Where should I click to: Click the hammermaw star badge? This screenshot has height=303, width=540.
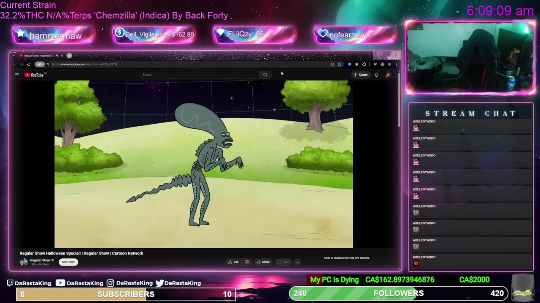[53, 35]
